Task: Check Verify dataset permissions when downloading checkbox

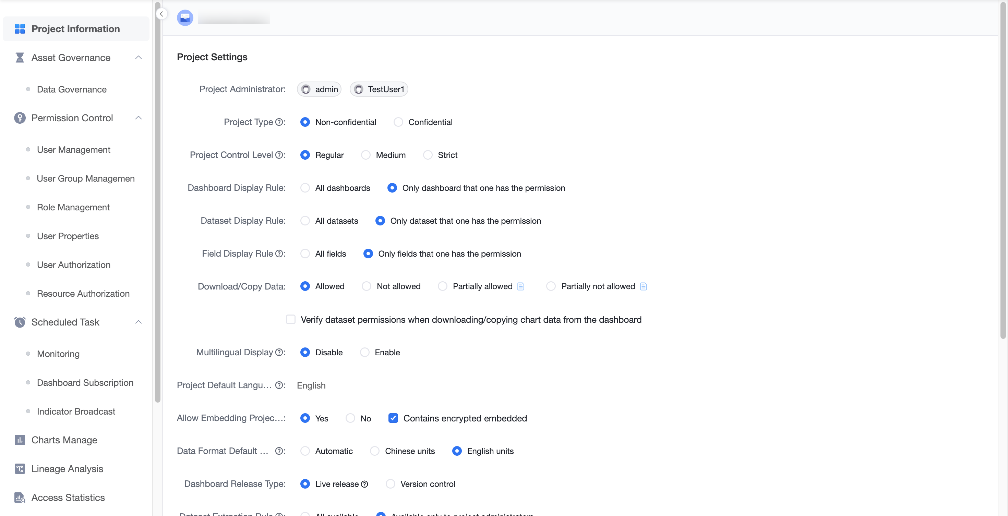Action: click(290, 319)
